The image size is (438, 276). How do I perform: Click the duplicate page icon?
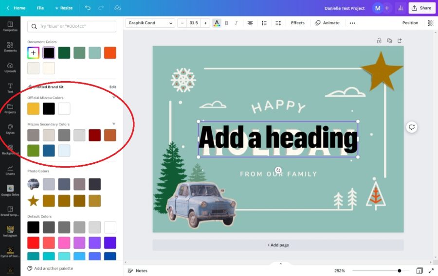389,41
